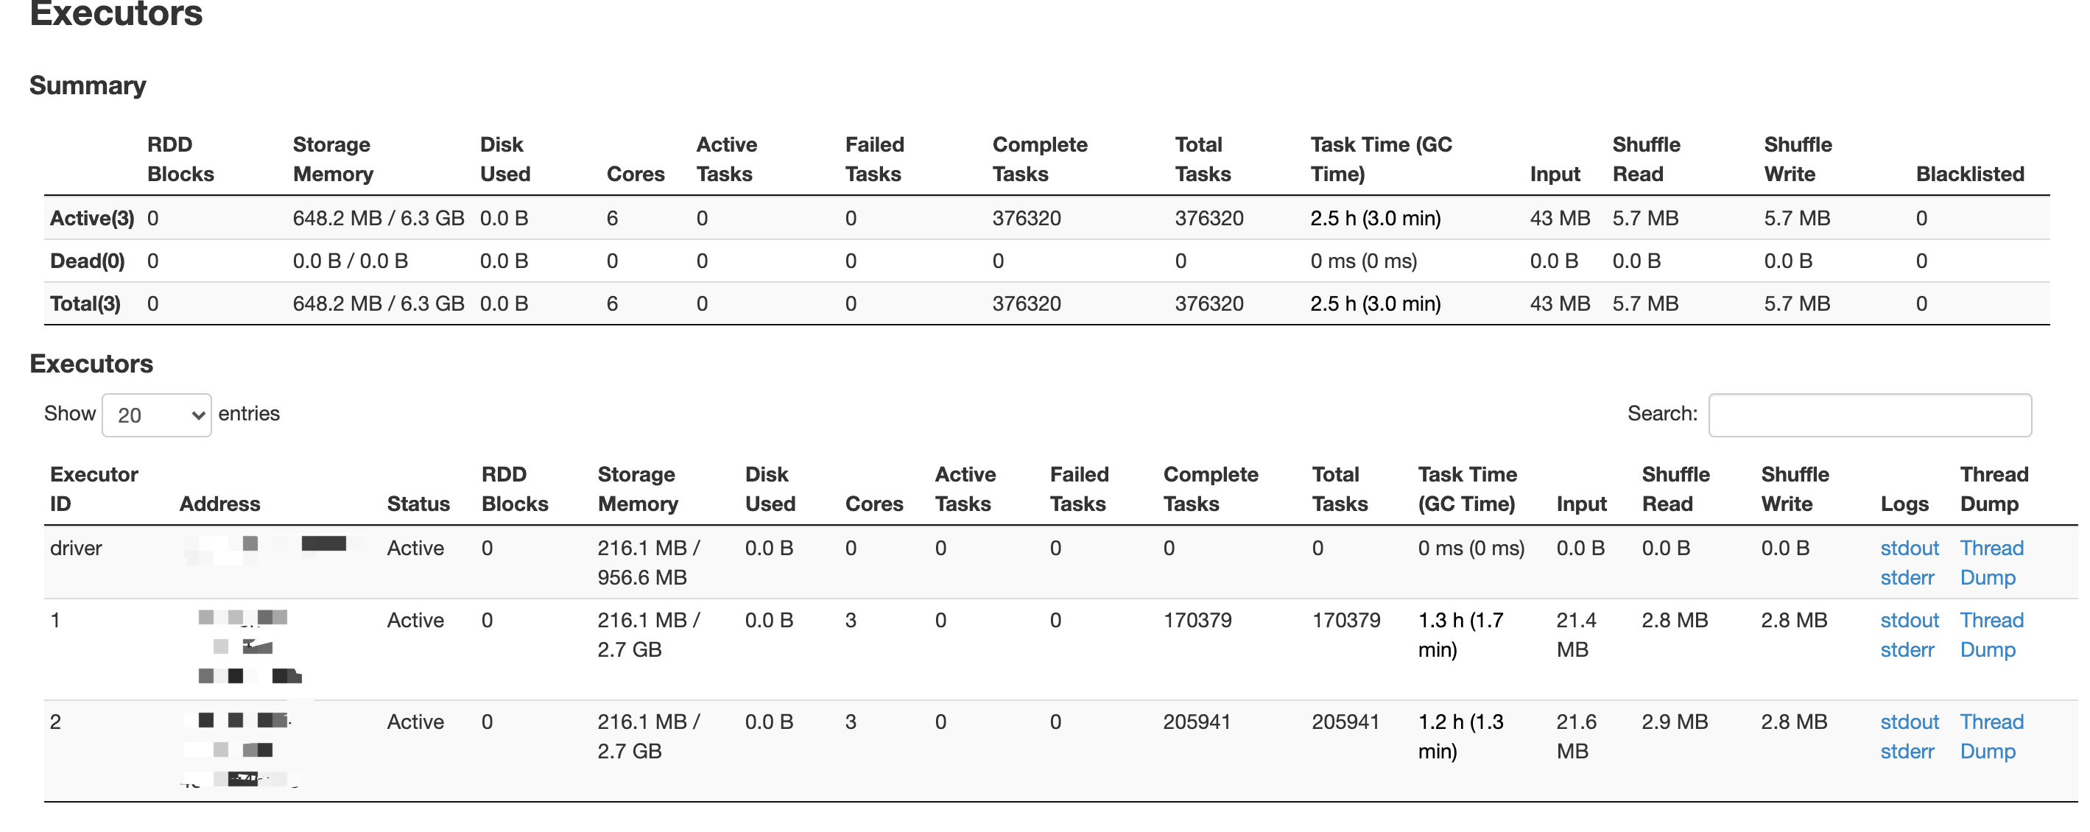Screen dimensions: 2090x832
Task: Open stderr log for driver
Action: point(1907,577)
